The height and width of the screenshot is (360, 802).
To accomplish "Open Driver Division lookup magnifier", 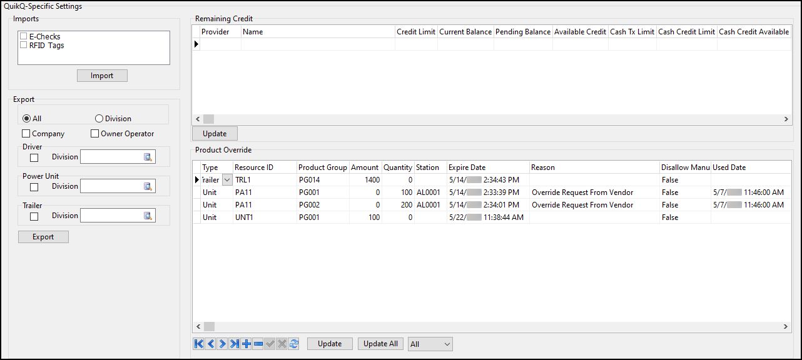I will (148, 156).
